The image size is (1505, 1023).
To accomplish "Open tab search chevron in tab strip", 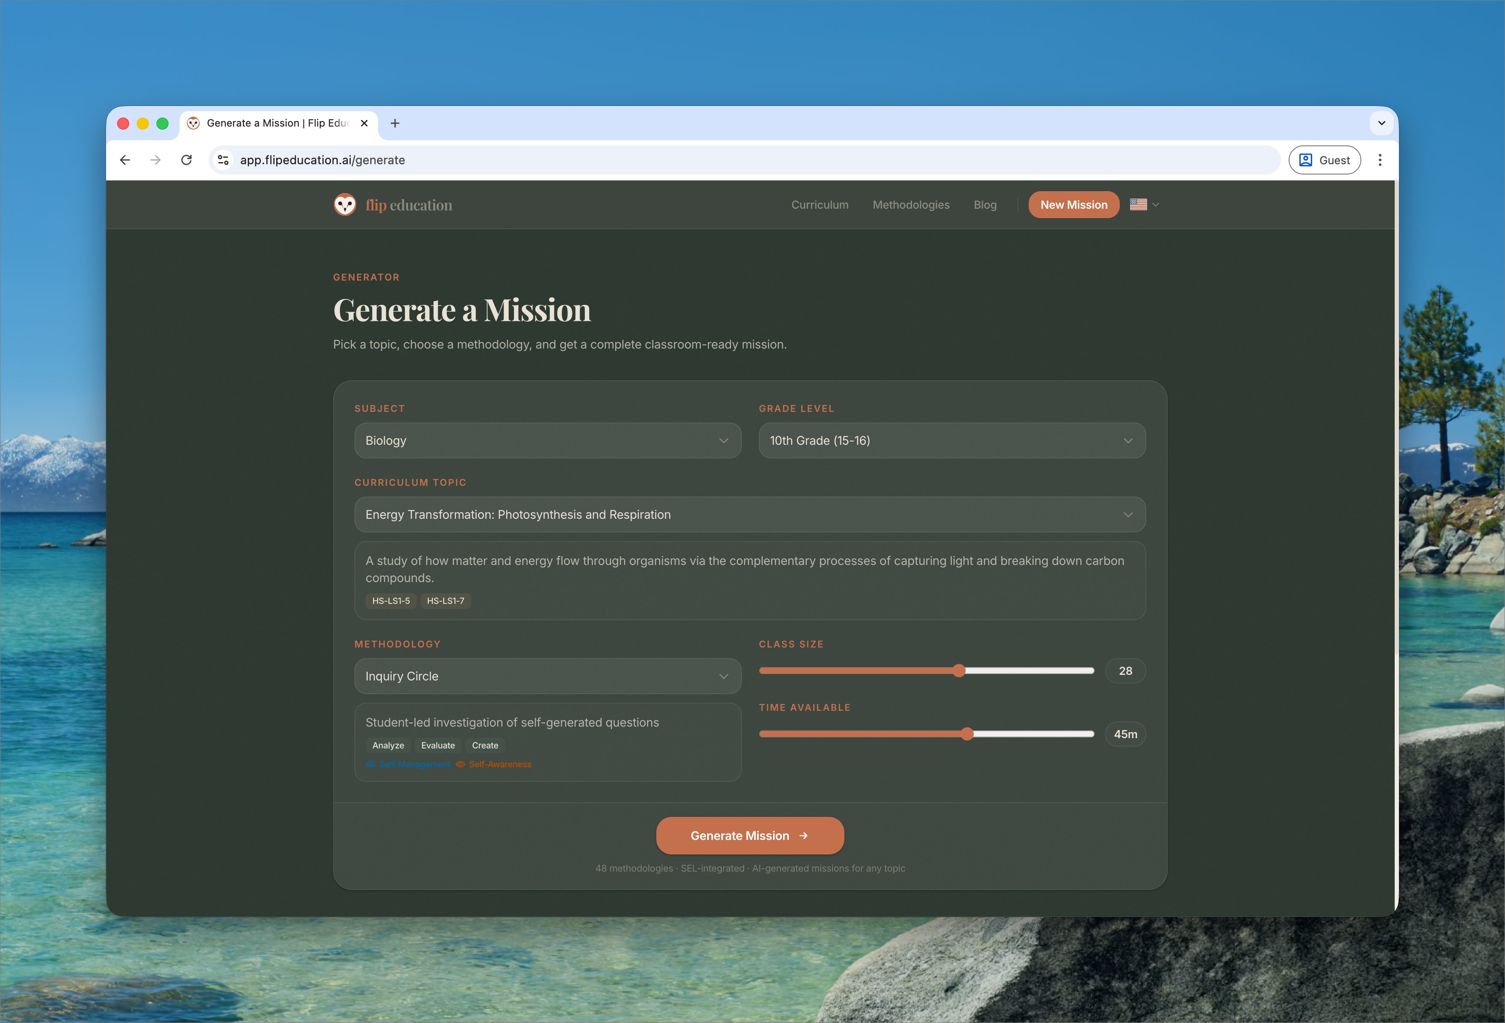I will click(x=1381, y=123).
